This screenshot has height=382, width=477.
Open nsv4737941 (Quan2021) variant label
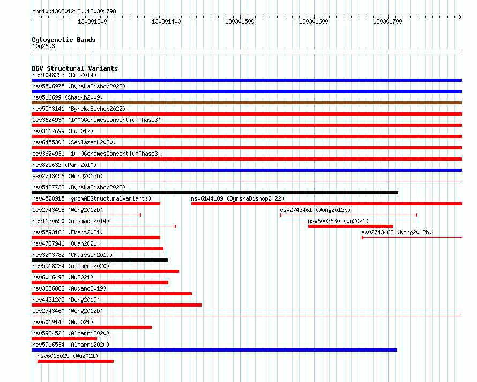pyautogui.click(x=66, y=243)
